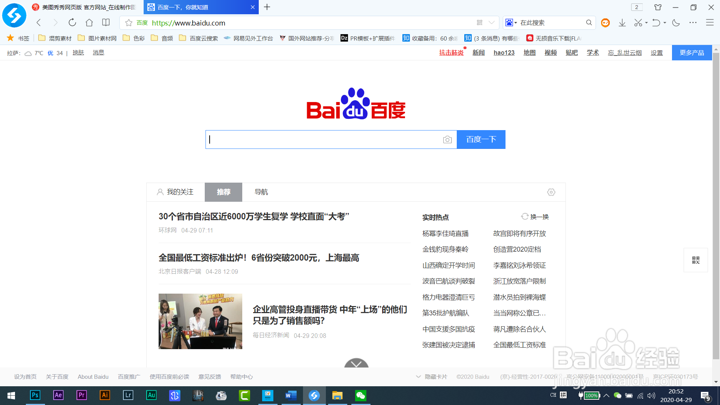
Task: Go to the browser home page
Action: coord(89,23)
